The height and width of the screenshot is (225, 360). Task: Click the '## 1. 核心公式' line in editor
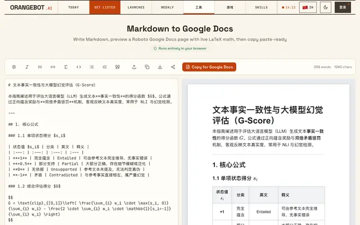(23, 124)
